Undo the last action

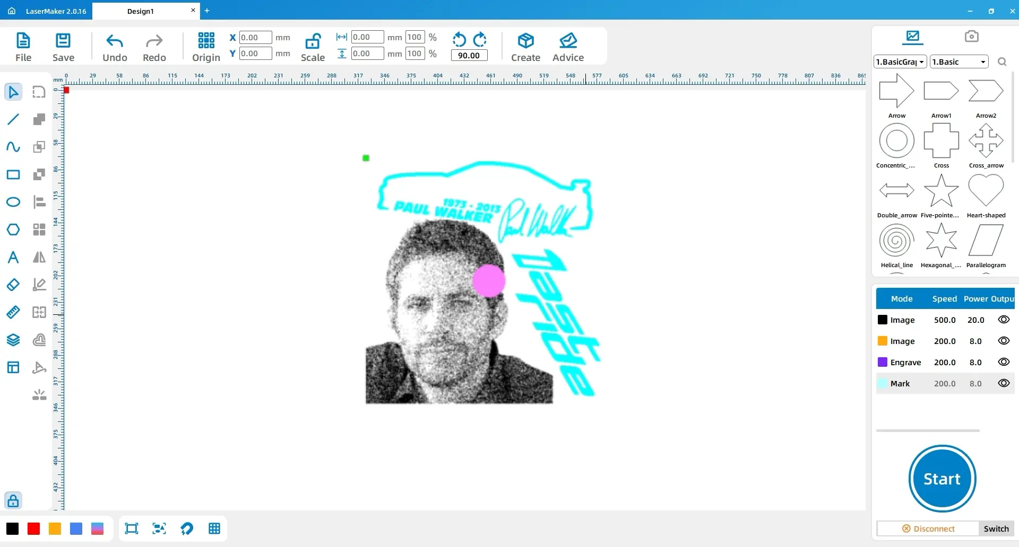(x=115, y=47)
